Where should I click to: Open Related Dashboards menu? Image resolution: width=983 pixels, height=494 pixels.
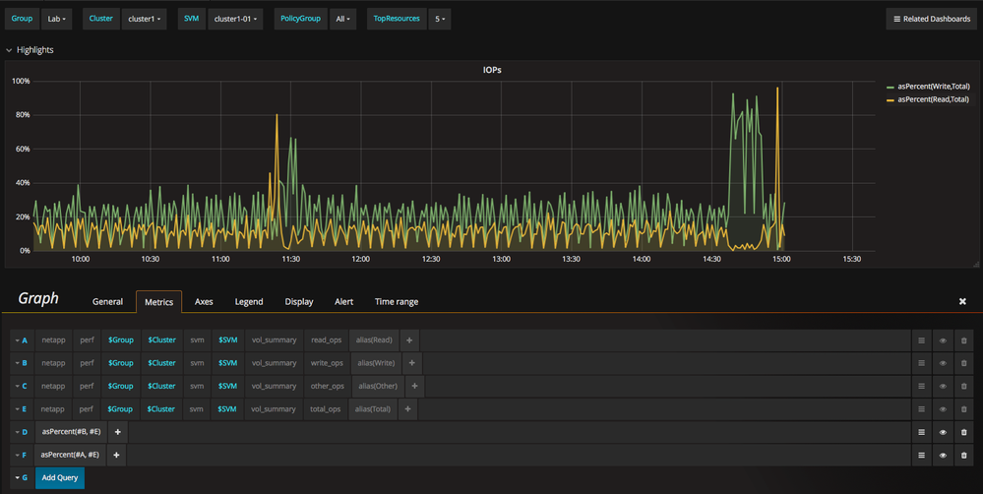coord(931,19)
